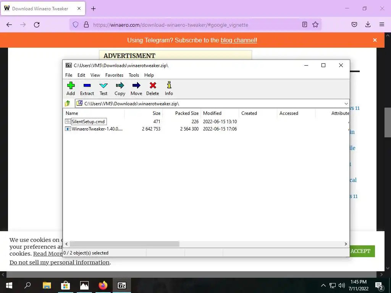The width and height of the screenshot is (391, 293).
Task: Open the Favorites menu
Action: pos(114,75)
